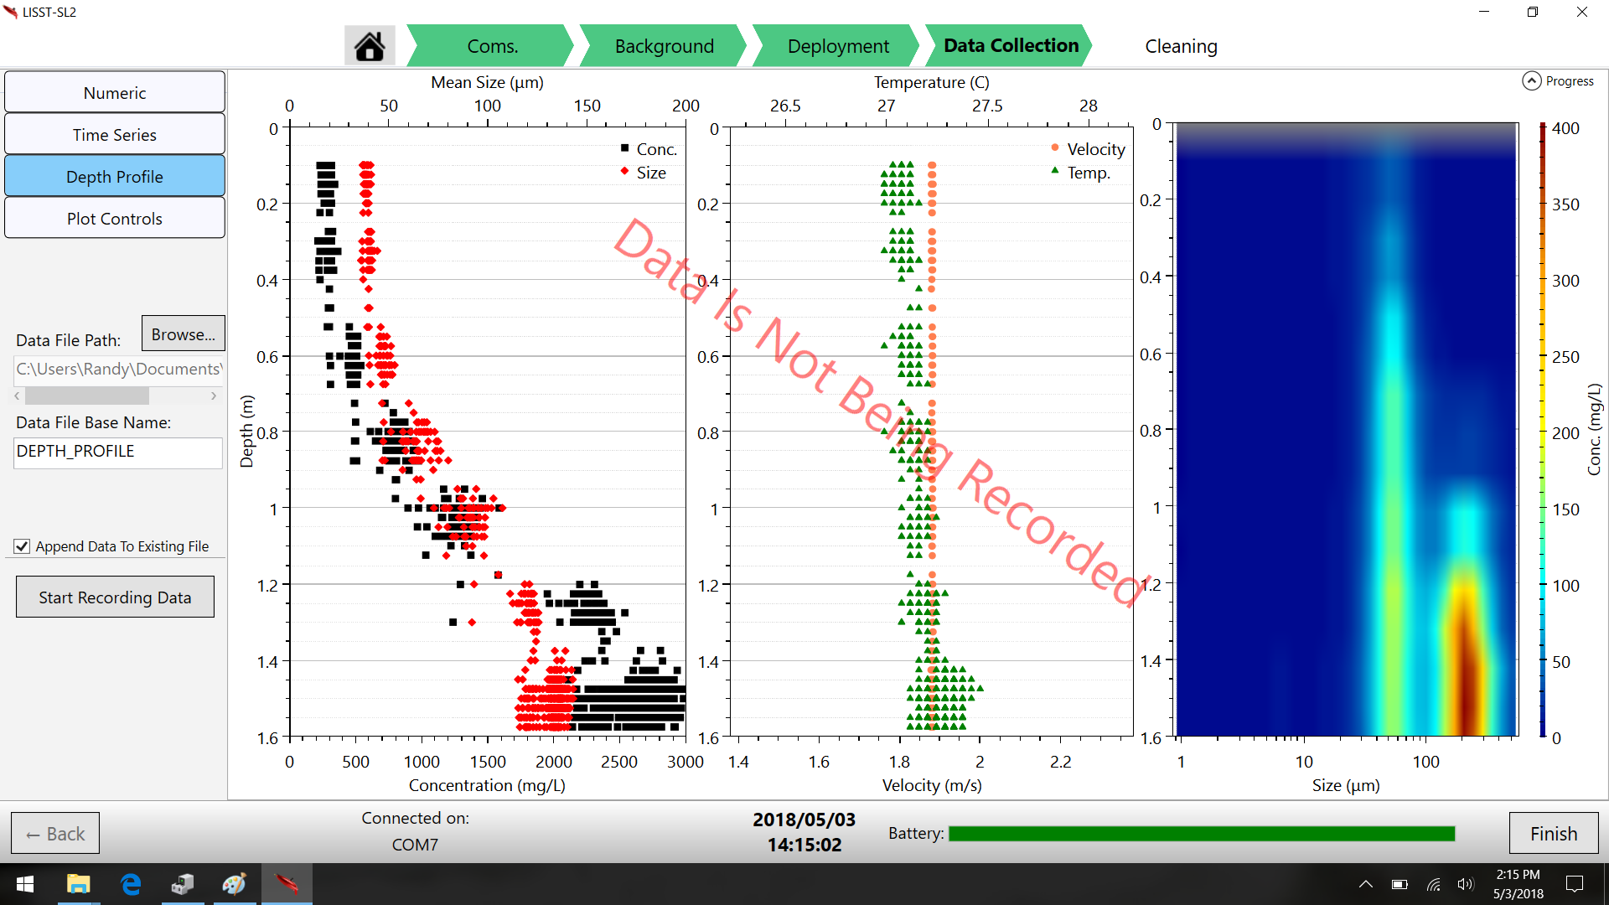The image size is (1609, 905).
Task: Expand hidden icons in the system tray
Action: click(x=1366, y=884)
